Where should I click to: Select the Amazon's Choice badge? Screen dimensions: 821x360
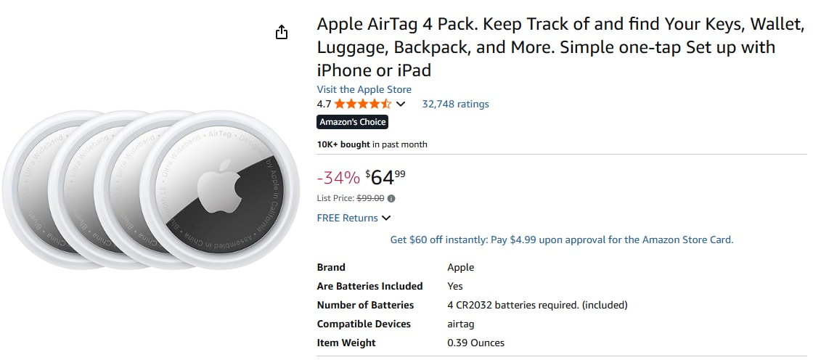pos(353,122)
